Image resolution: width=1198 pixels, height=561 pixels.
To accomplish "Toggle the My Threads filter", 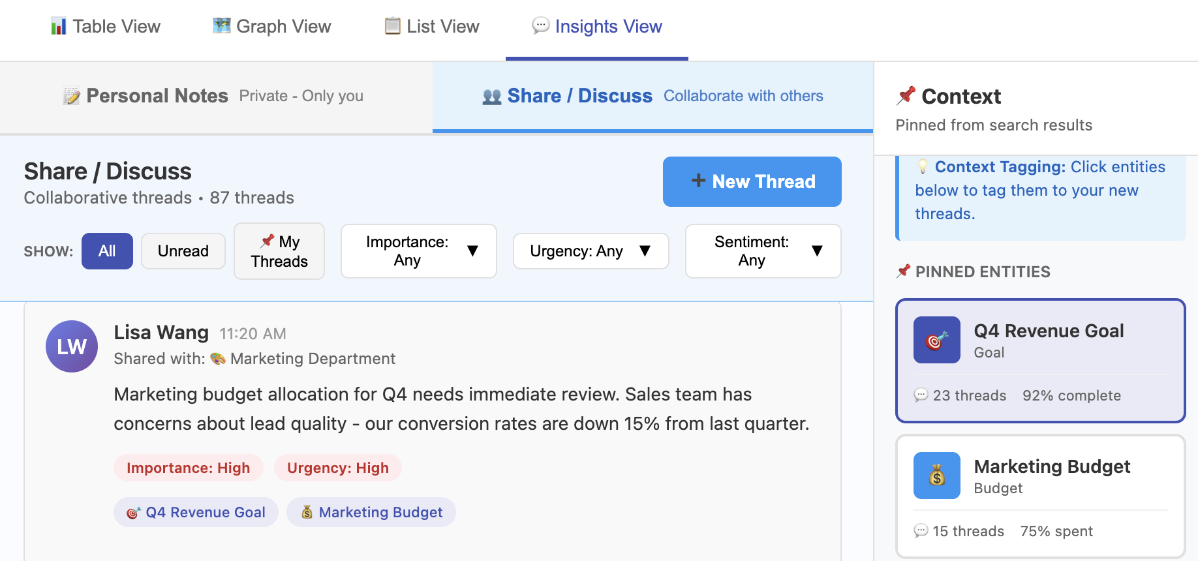I will pyautogui.click(x=279, y=251).
